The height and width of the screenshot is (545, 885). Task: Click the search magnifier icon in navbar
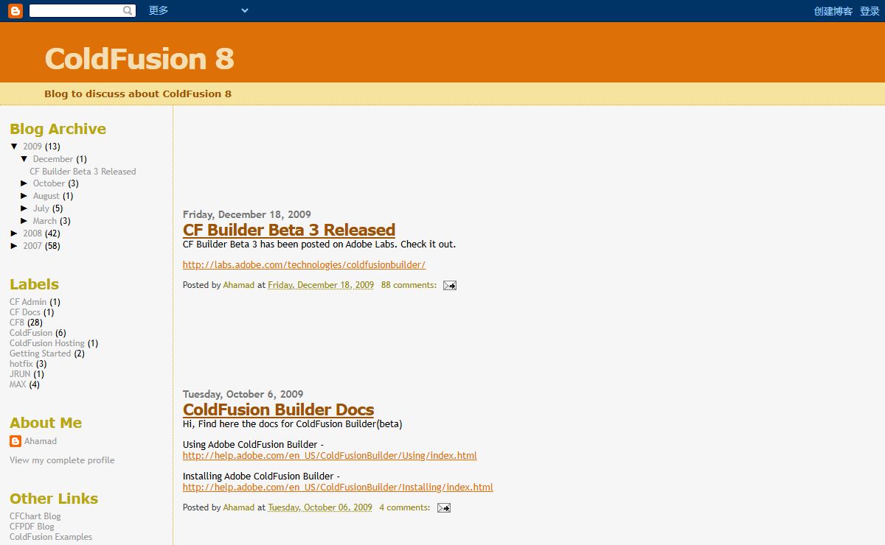128,10
